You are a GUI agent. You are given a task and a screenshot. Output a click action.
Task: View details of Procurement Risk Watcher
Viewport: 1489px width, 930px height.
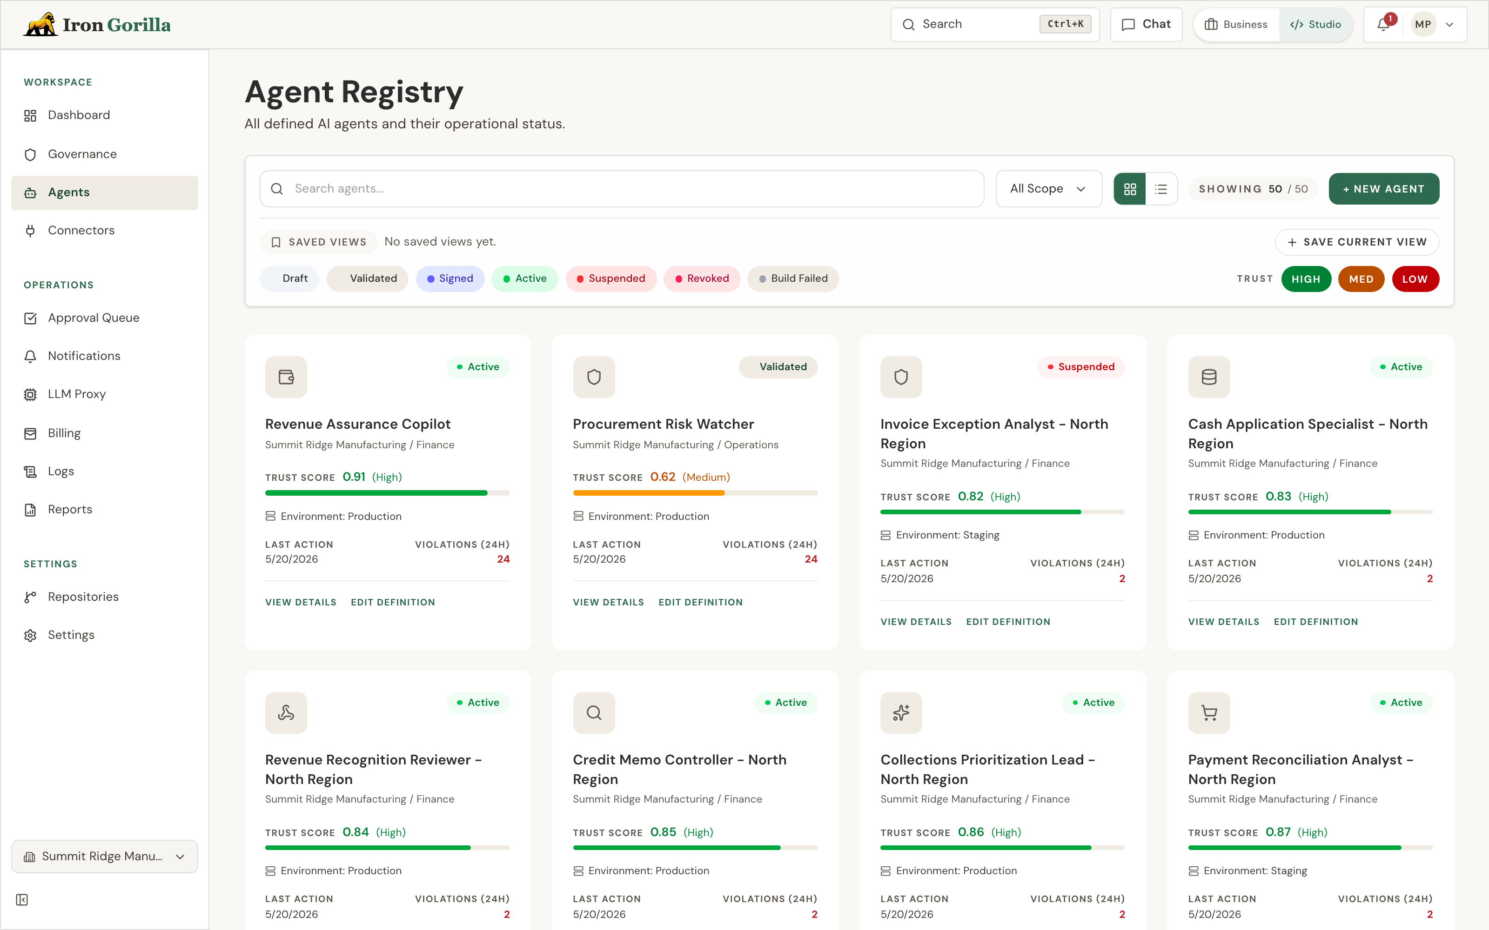(x=608, y=602)
